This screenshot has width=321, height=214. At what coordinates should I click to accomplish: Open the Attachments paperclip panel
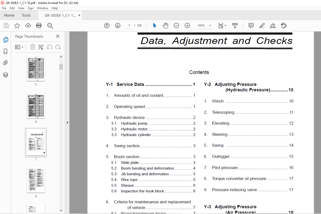click(x=6, y=63)
